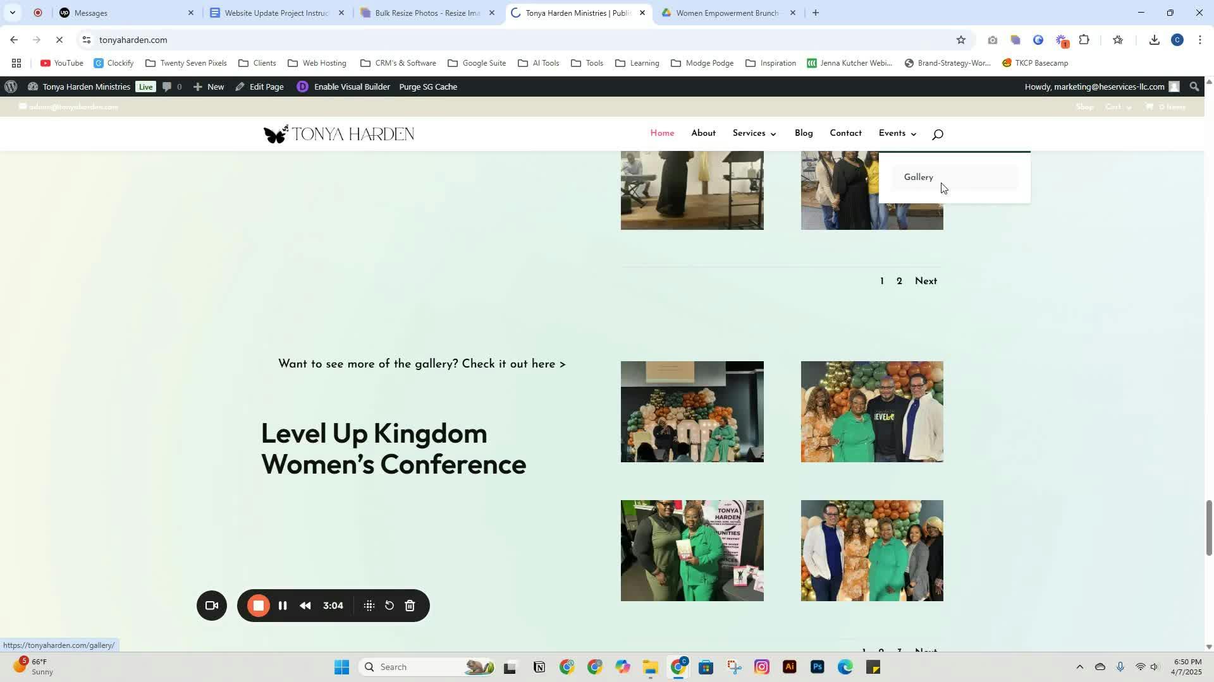Image resolution: width=1214 pixels, height=682 pixels.
Task: Expand the Events dropdown menu
Action: pos(897,133)
